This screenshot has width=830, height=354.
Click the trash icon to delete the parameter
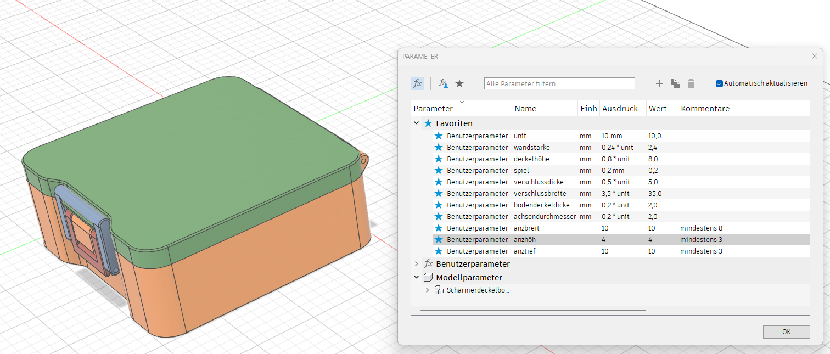[691, 83]
